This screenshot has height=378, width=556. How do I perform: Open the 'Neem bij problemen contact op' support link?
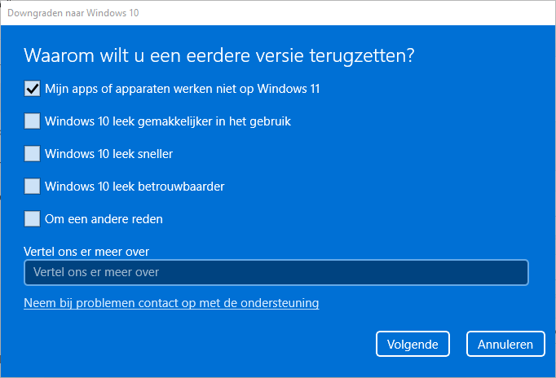[171, 303]
